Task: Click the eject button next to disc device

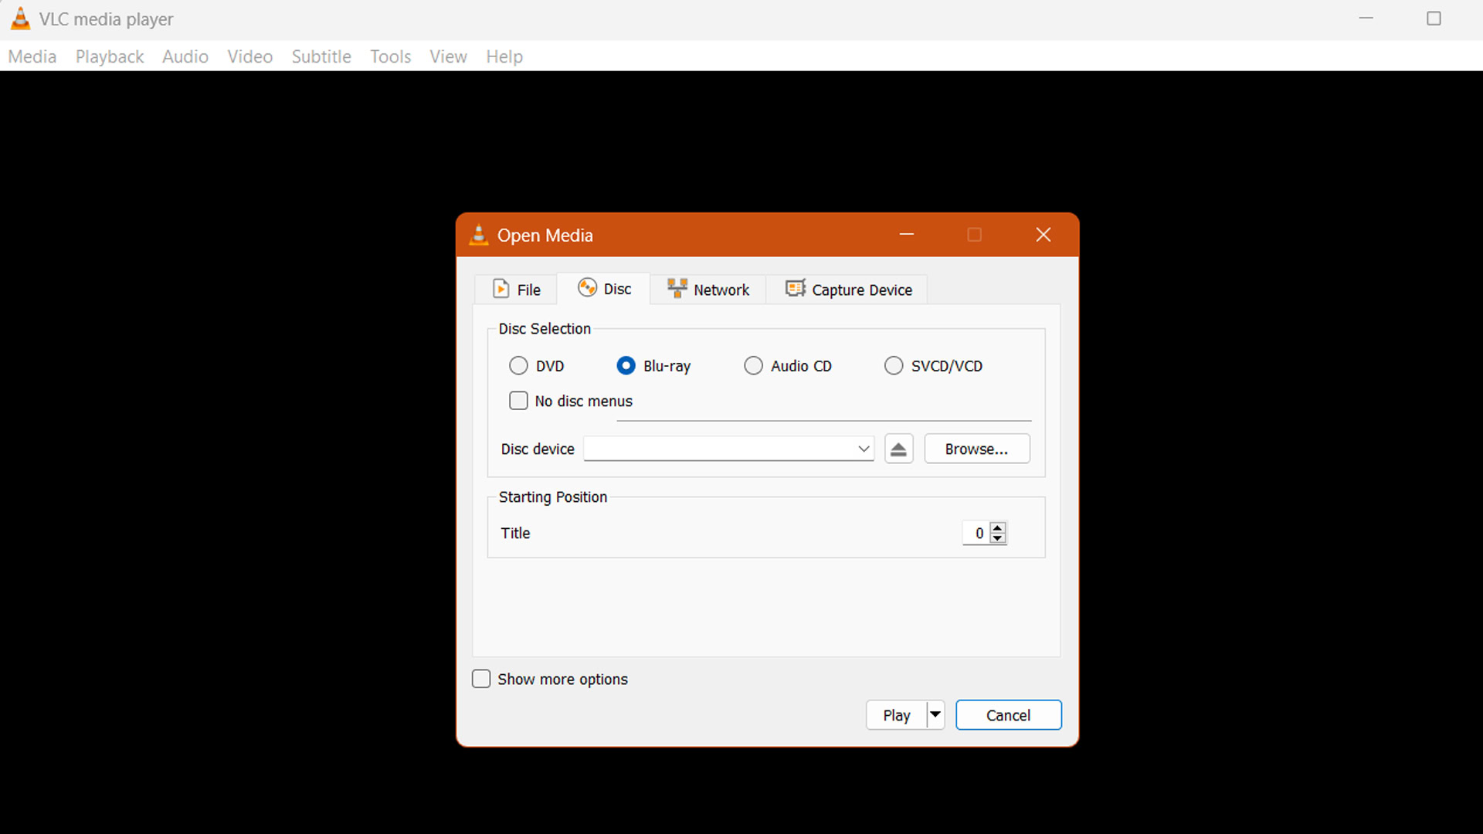Action: click(x=898, y=449)
